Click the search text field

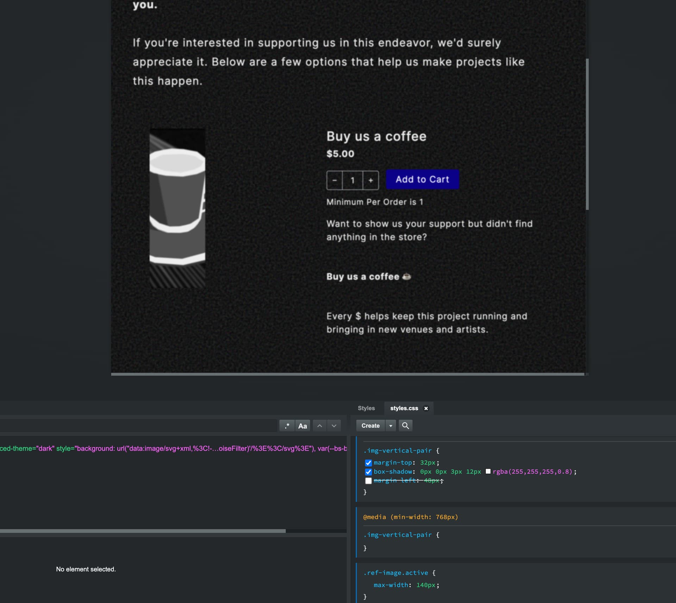139,426
